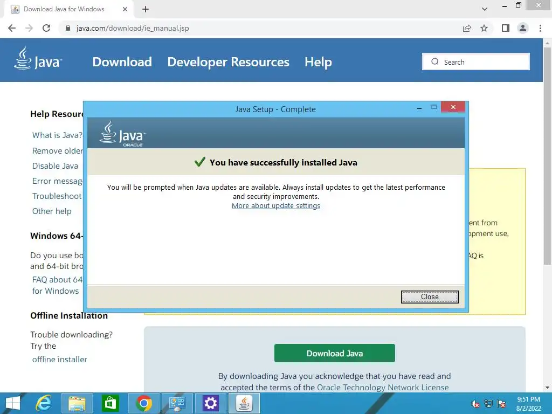This screenshot has width=552, height=414.
Task: Minimize the Java Setup dialog window
Action: [419, 108]
